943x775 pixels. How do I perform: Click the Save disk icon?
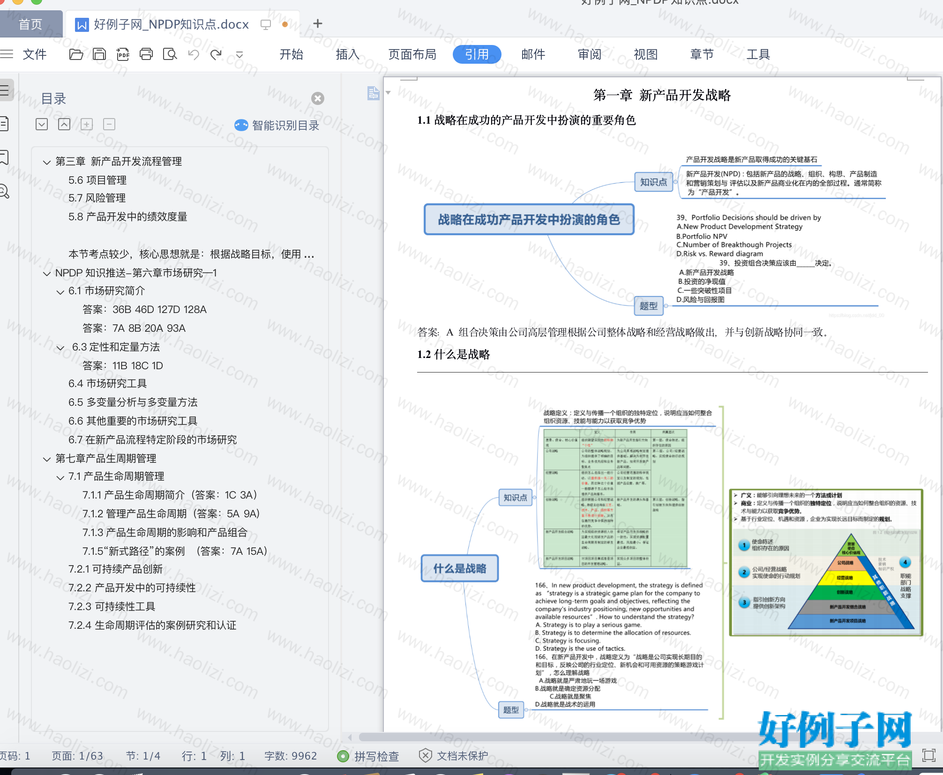point(99,54)
